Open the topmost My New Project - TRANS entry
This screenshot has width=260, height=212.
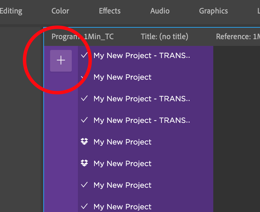click(x=142, y=55)
